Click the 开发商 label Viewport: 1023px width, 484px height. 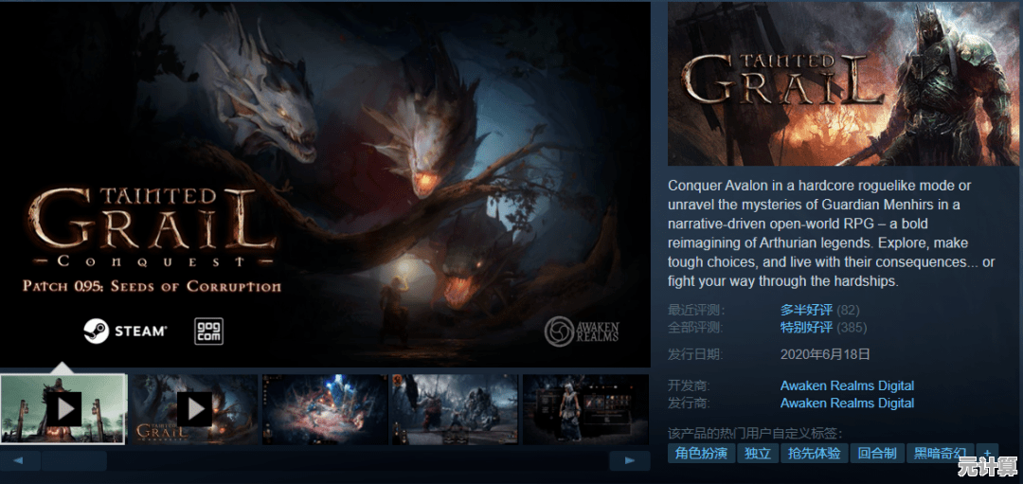(690, 385)
